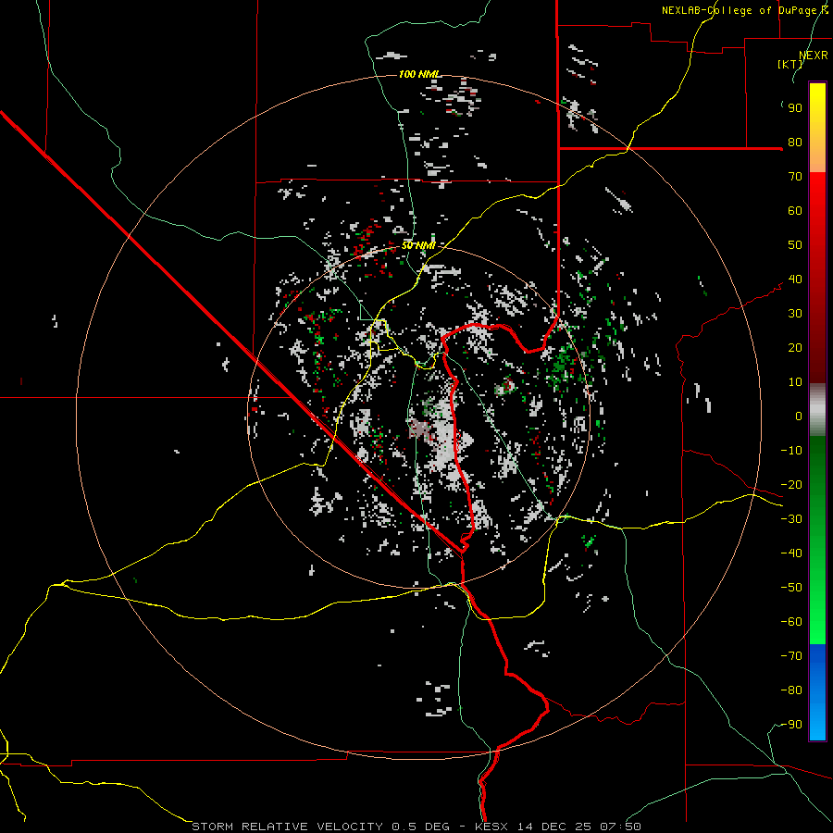Screen dimensions: 833x833
Task: Select the -80 scale value
Action: 791,690
